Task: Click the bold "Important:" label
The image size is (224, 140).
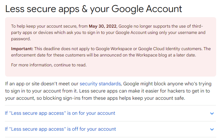Action: click(22, 49)
